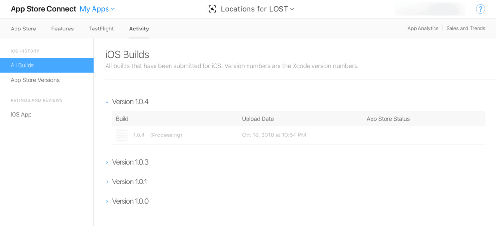496x226 pixels.
Task: Click the help question mark icon
Action: coord(480,9)
